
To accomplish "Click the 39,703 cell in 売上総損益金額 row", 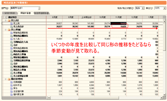I will (x=86, y=76).
